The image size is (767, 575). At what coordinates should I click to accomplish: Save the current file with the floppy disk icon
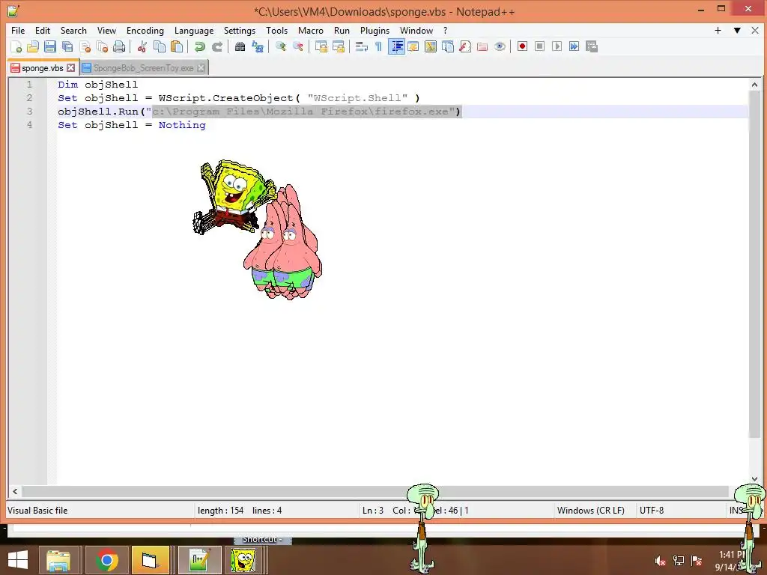coord(50,46)
